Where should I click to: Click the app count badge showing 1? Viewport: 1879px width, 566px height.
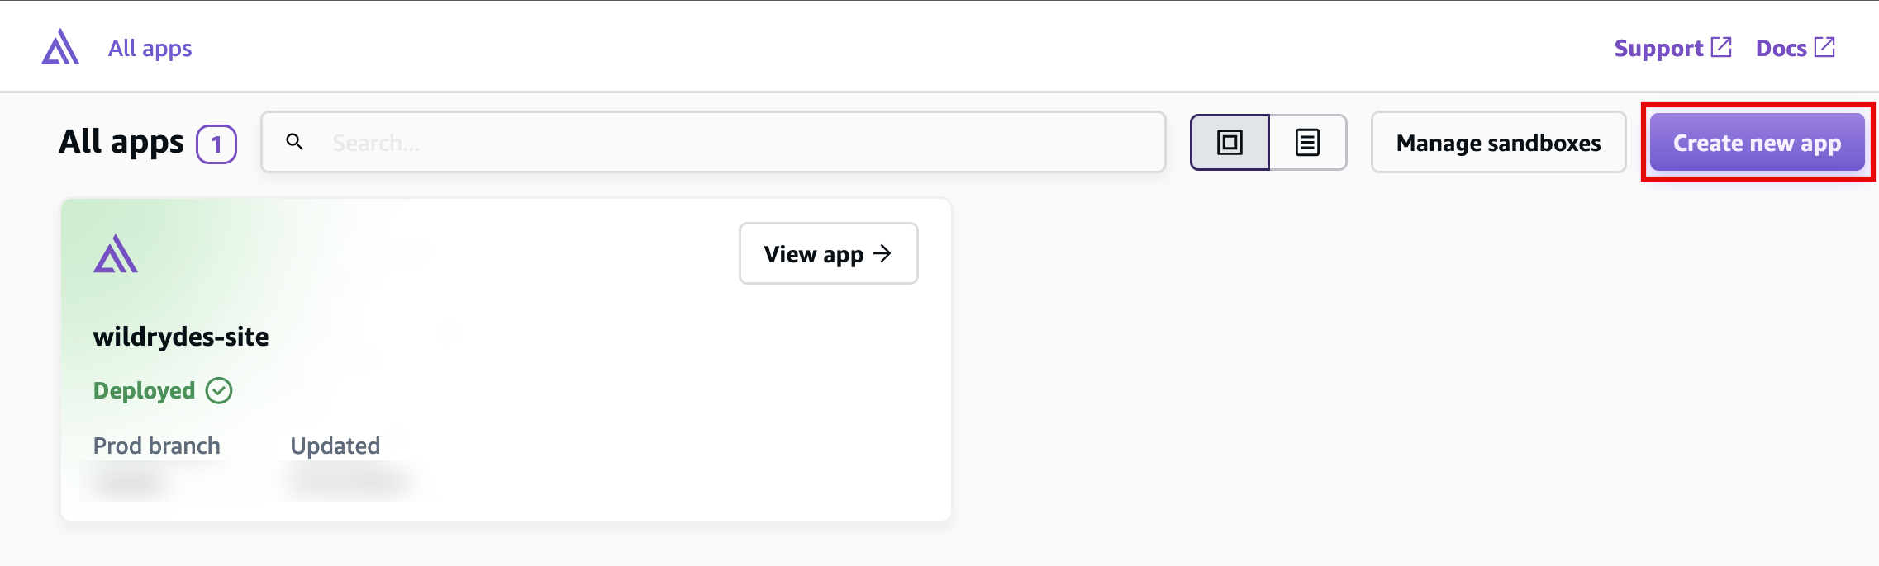click(216, 144)
